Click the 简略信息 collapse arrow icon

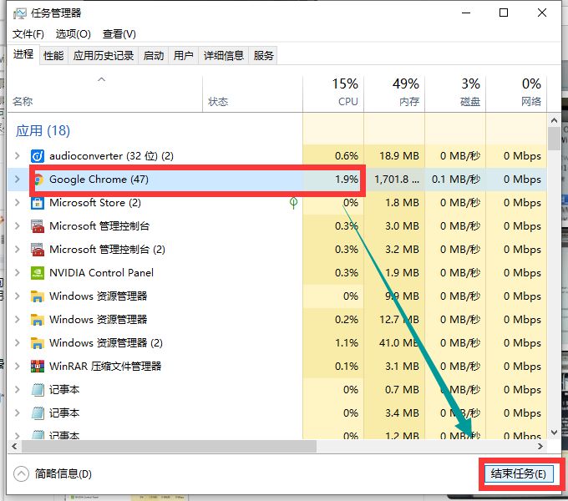tap(22, 473)
